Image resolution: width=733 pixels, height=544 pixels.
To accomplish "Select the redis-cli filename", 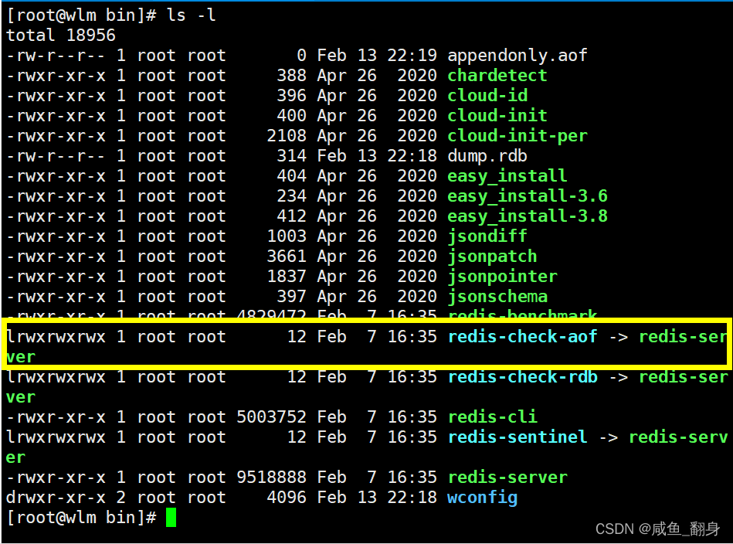I will (x=492, y=417).
